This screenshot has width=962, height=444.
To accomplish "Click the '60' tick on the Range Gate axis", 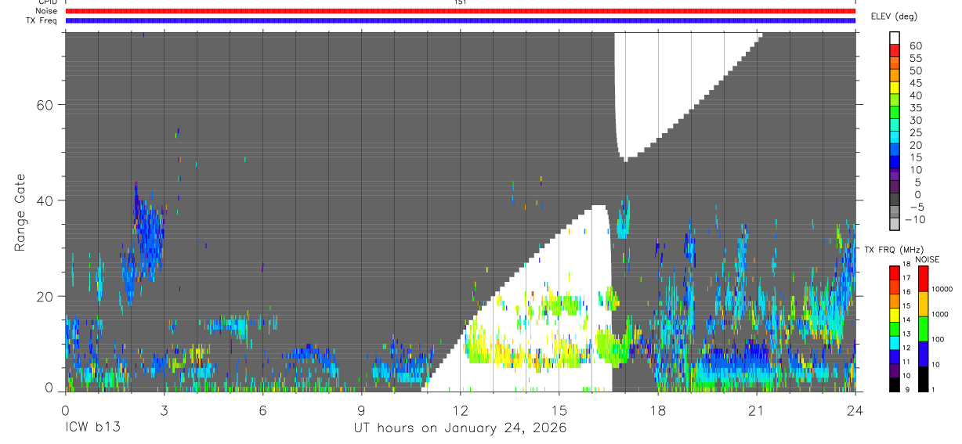I will (x=45, y=105).
